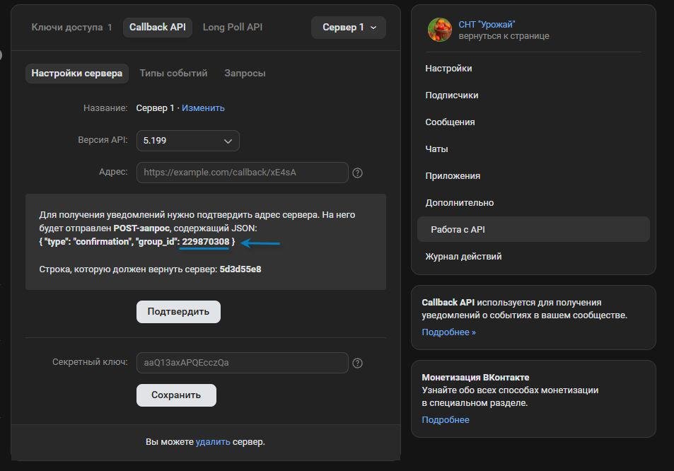The height and width of the screenshot is (471, 674).
Task: Click help icon next to address field
Action: (357, 173)
